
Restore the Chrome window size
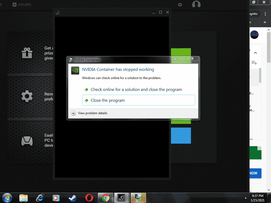coord(254,2)
